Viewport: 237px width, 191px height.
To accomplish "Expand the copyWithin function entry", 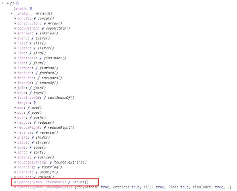I will 15,28.
